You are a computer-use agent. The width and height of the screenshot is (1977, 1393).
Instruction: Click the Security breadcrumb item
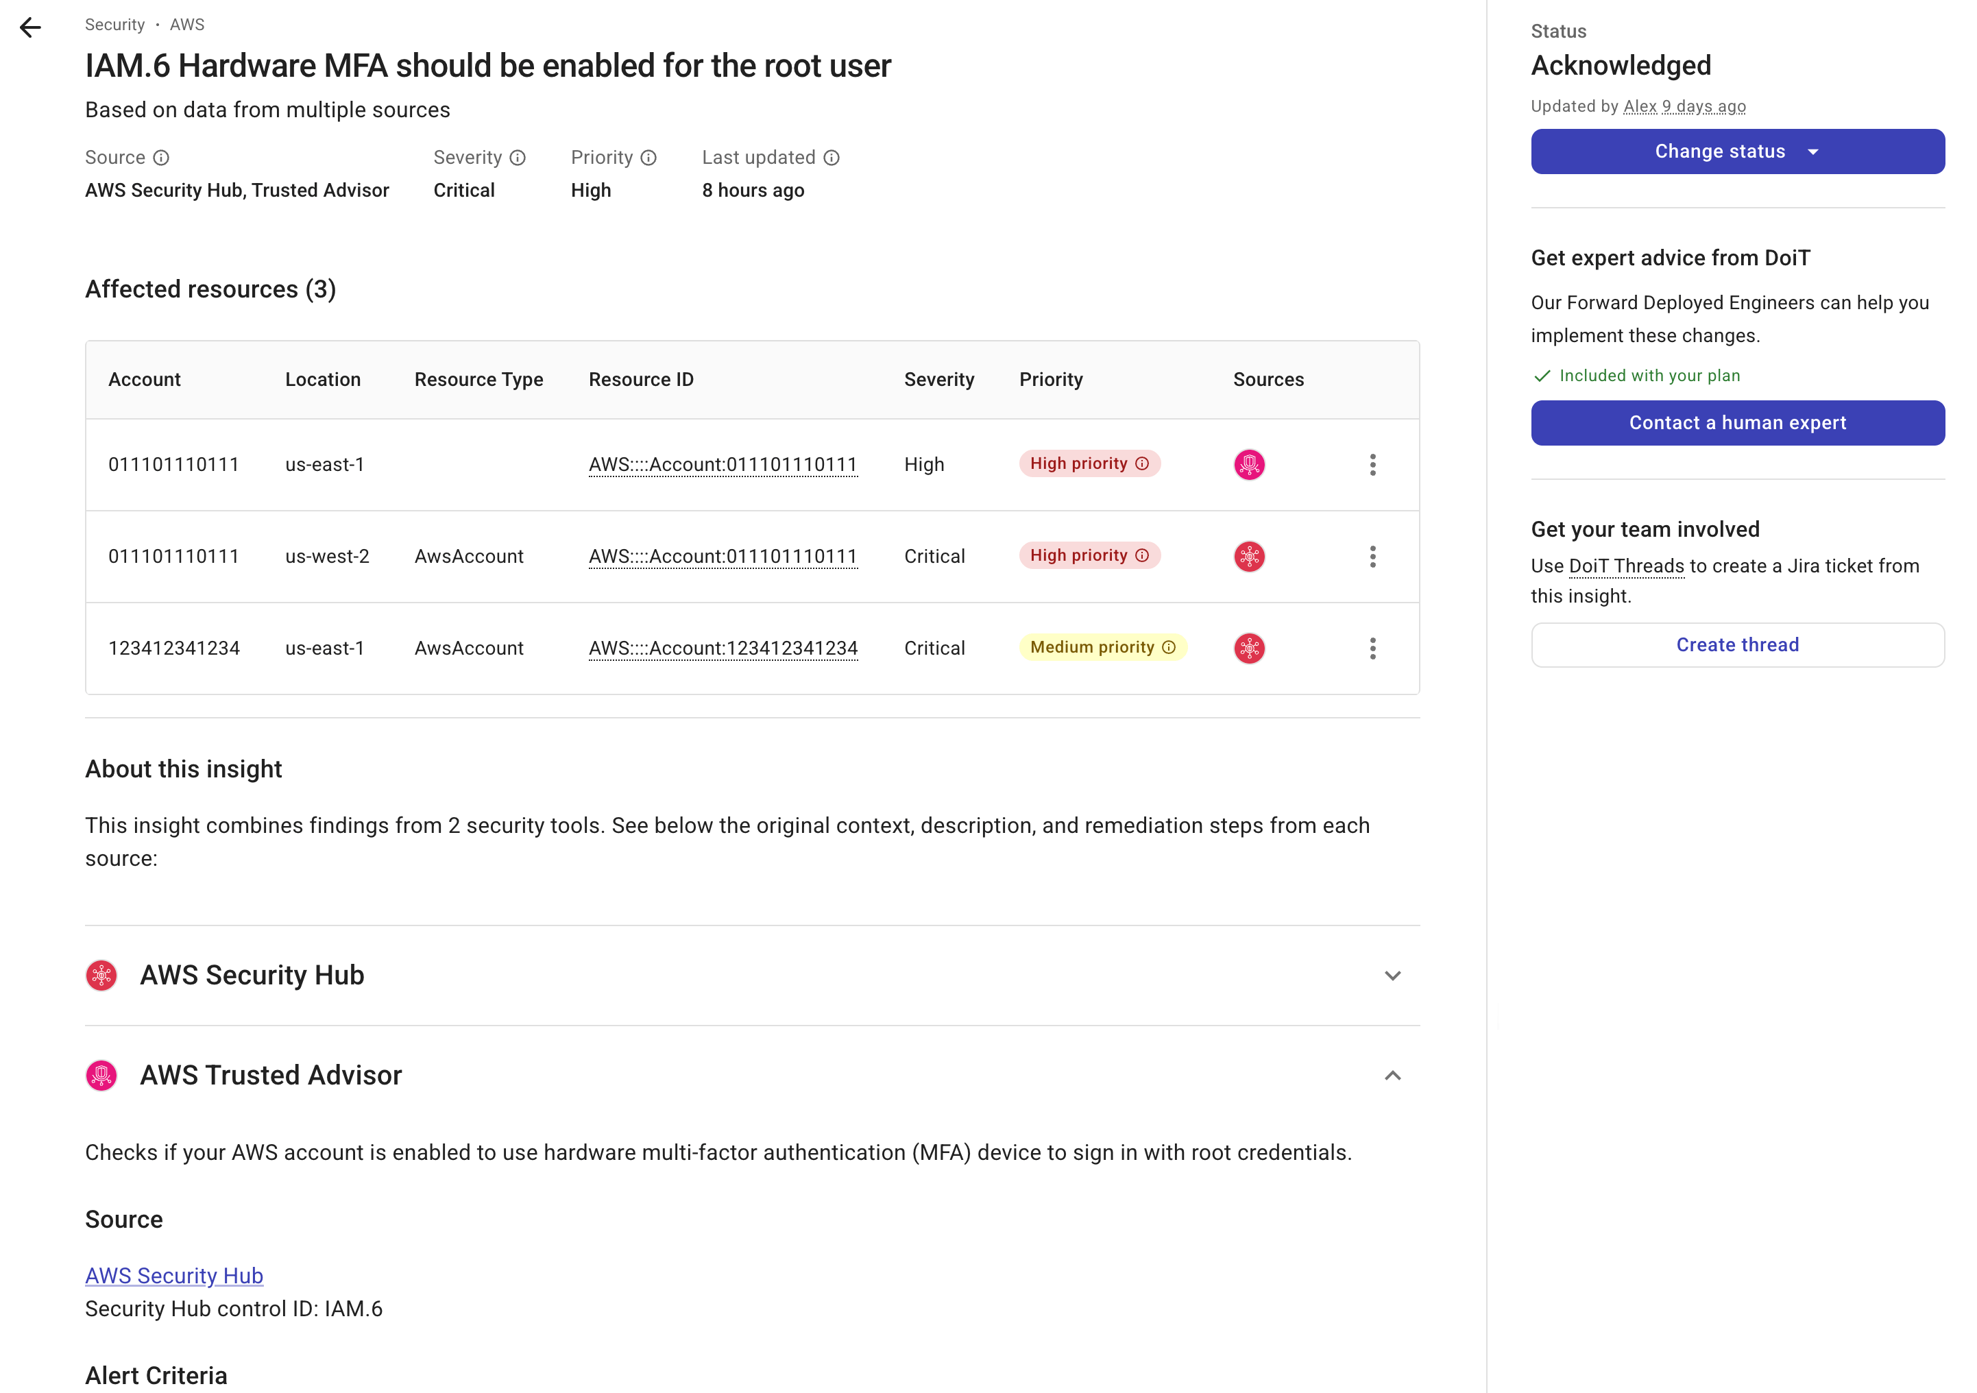114,24
